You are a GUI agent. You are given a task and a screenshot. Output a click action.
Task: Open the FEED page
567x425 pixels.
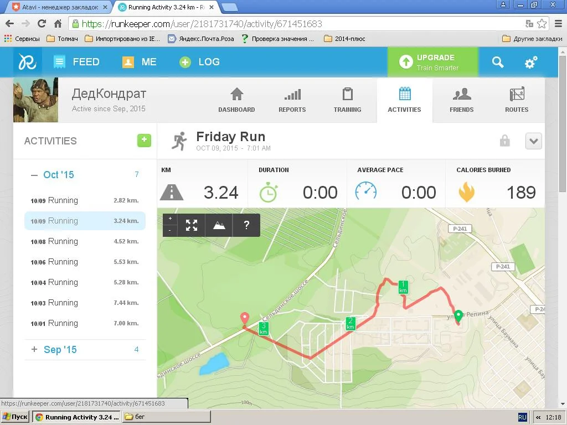click(76, 62)
